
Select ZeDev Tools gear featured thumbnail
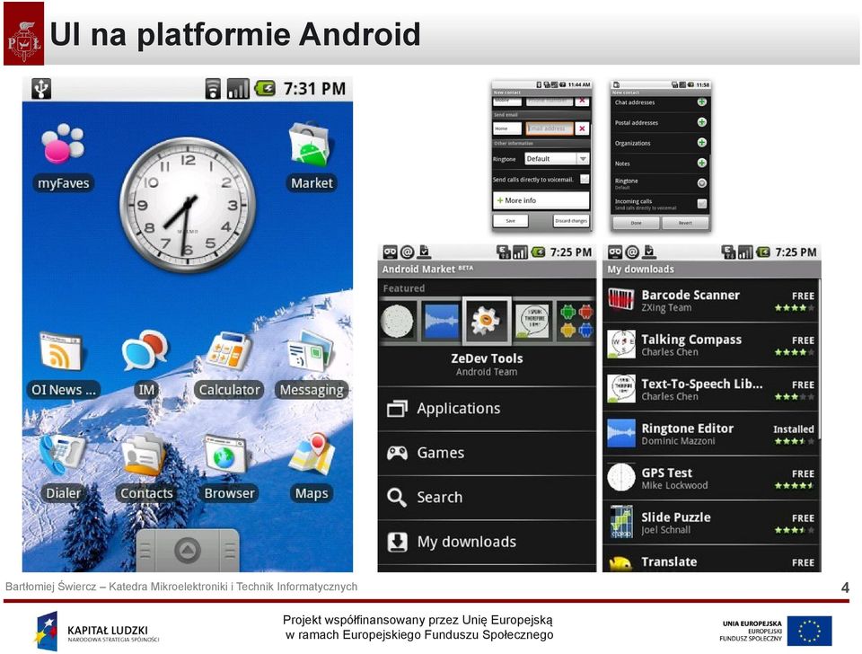pyautogui.click(x=487, y=321)
